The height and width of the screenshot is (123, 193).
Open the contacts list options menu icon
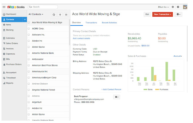coord(66,15)
